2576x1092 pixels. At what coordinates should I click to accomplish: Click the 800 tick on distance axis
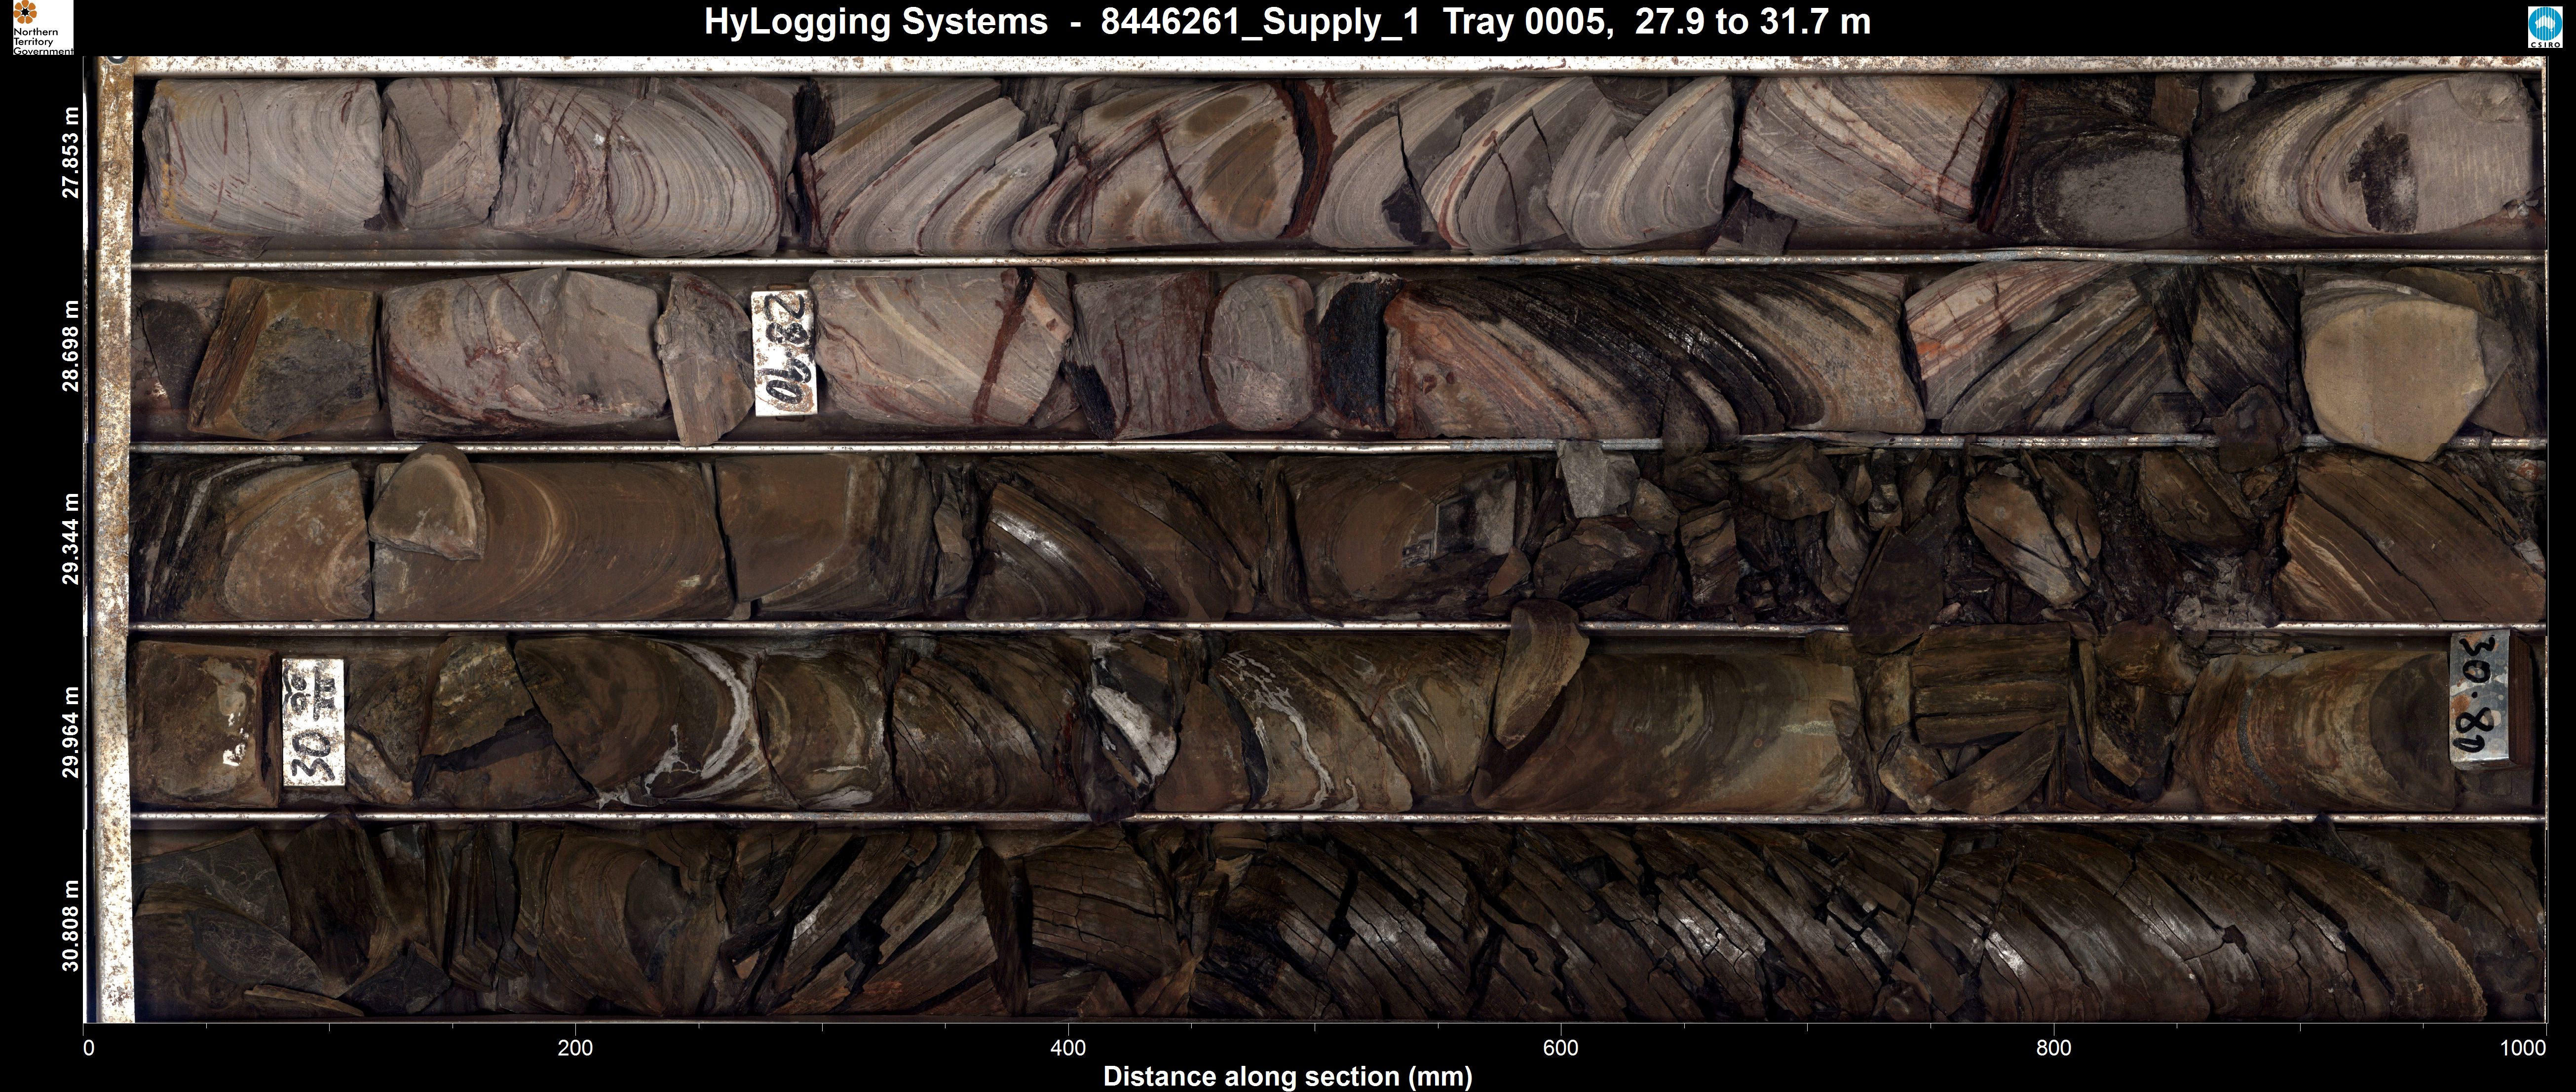(2053, 1048)
